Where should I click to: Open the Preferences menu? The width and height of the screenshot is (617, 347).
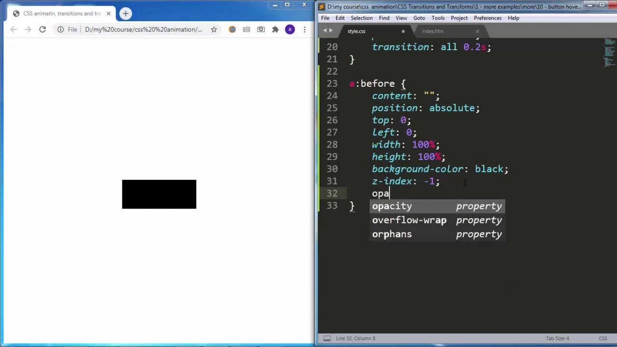pos(487,18)
